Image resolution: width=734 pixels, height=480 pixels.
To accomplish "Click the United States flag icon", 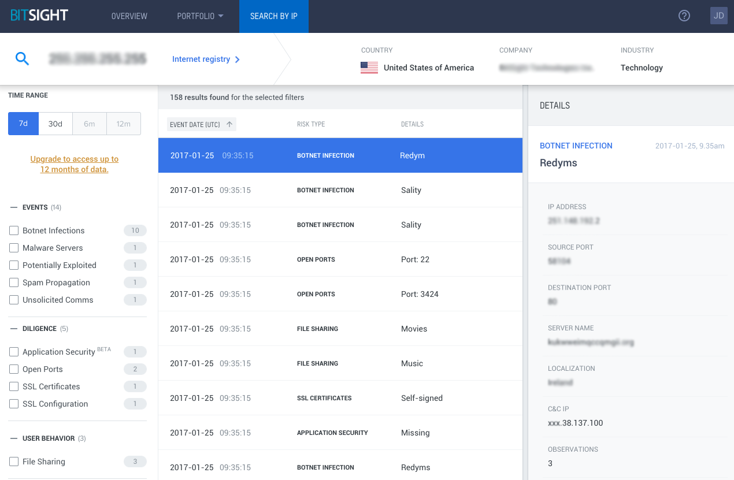I will click(x=369, y=68).
